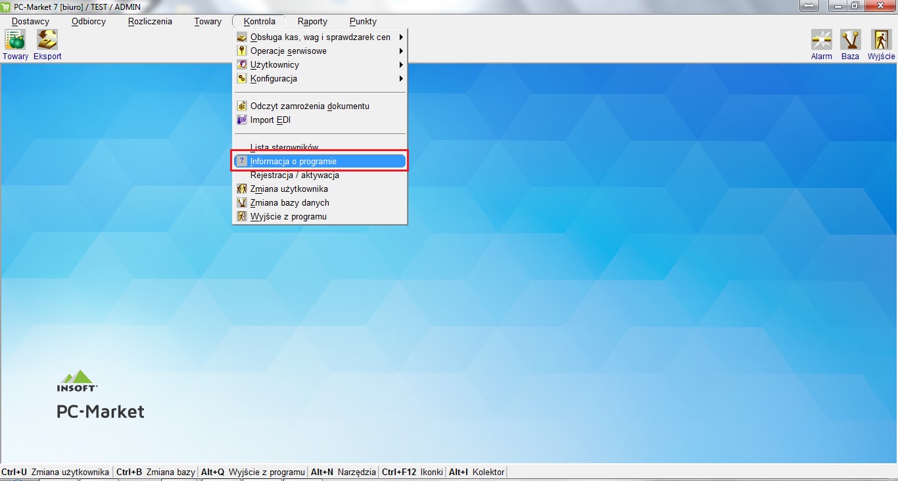
Task: Open the Dostawcy menu
Action: [x=30, y=21]
